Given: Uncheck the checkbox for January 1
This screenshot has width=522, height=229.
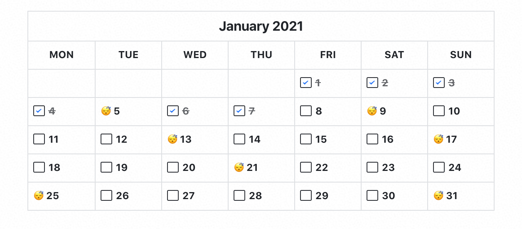Looking at the screenshot, I should 306,83.
